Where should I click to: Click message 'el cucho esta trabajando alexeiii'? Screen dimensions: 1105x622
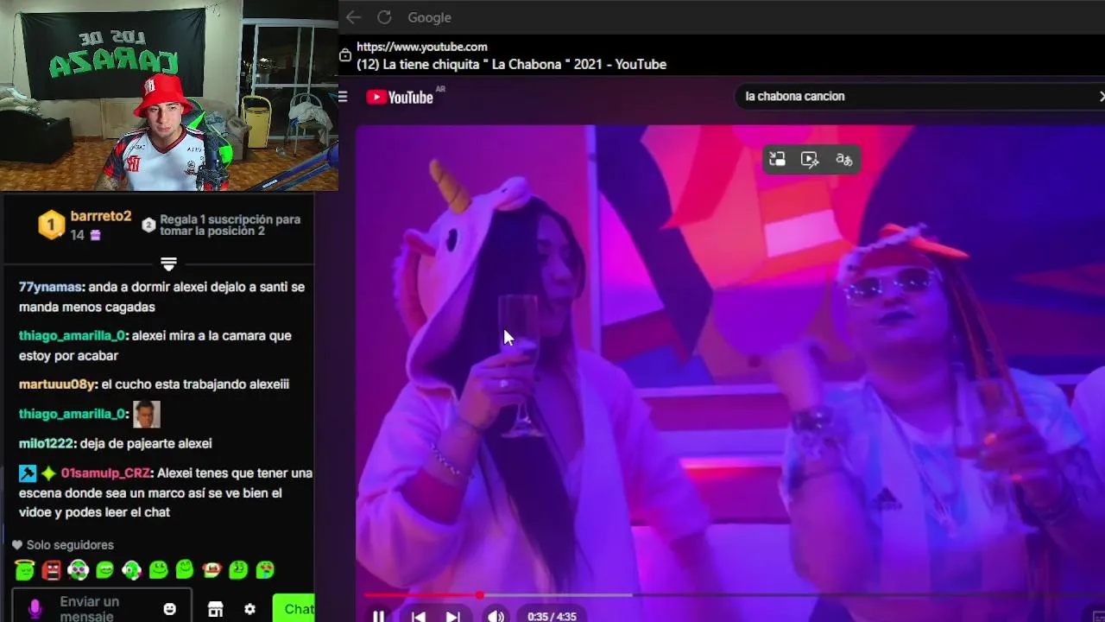coord(196,384)
